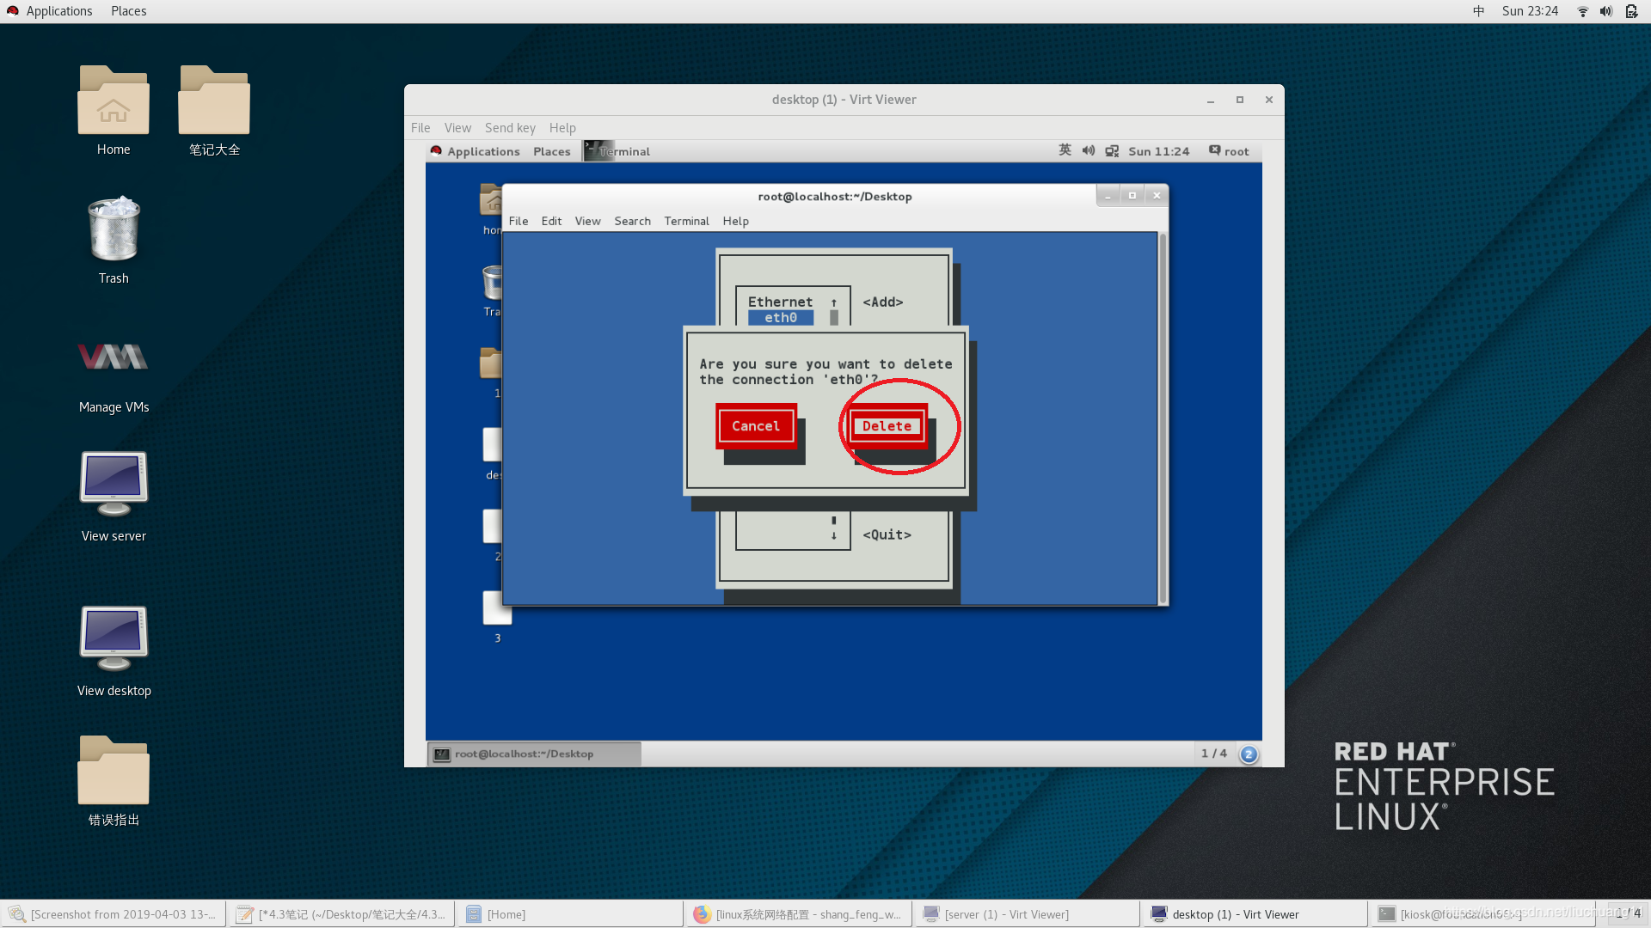This screenshot has height=928, width=1651.
Task: Open the 笔记大全 folder icon
Action: 214,110
